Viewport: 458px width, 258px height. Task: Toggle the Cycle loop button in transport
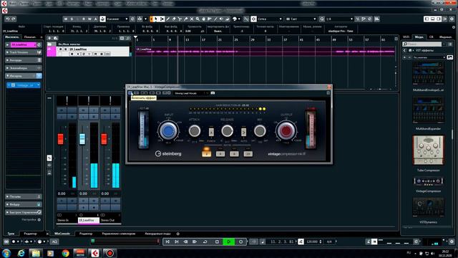pyautogui.click(x=205, y=242)
